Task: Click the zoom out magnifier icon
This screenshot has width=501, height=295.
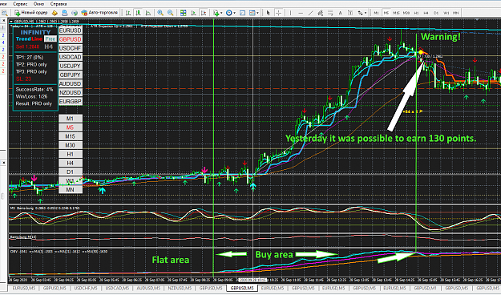Action: pos(171,13)
